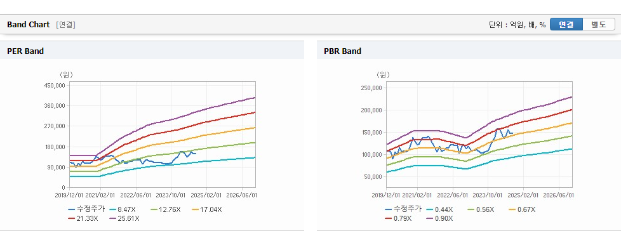
Task: Toggle 12.76X legend series
Action: [x=166, y=209]
